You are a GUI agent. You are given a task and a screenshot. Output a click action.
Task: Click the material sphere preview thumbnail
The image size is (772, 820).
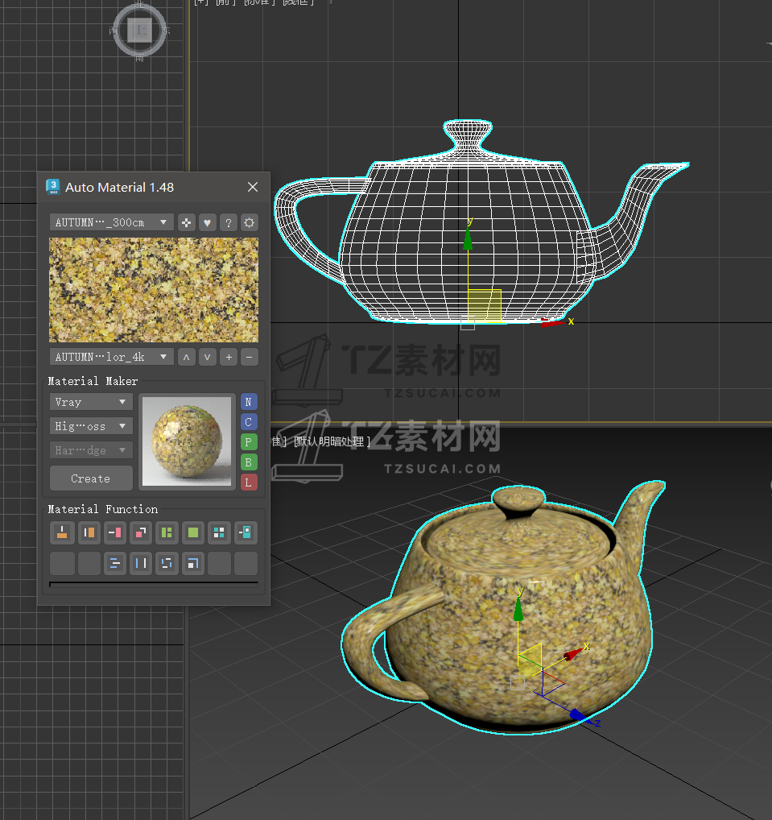pos(187,441)
